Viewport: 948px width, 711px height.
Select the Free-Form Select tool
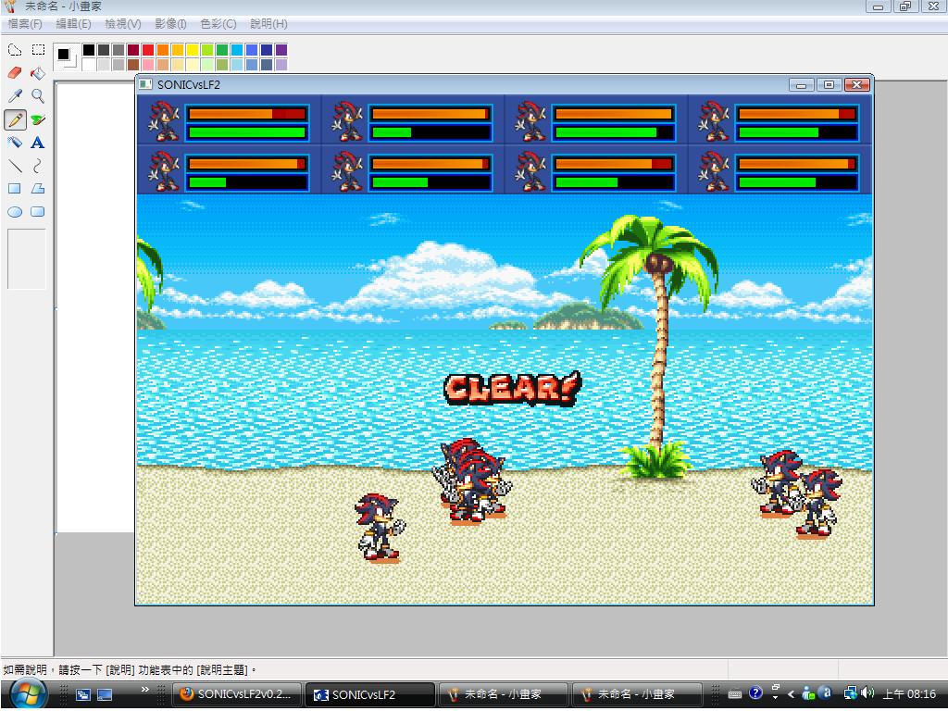15,50
